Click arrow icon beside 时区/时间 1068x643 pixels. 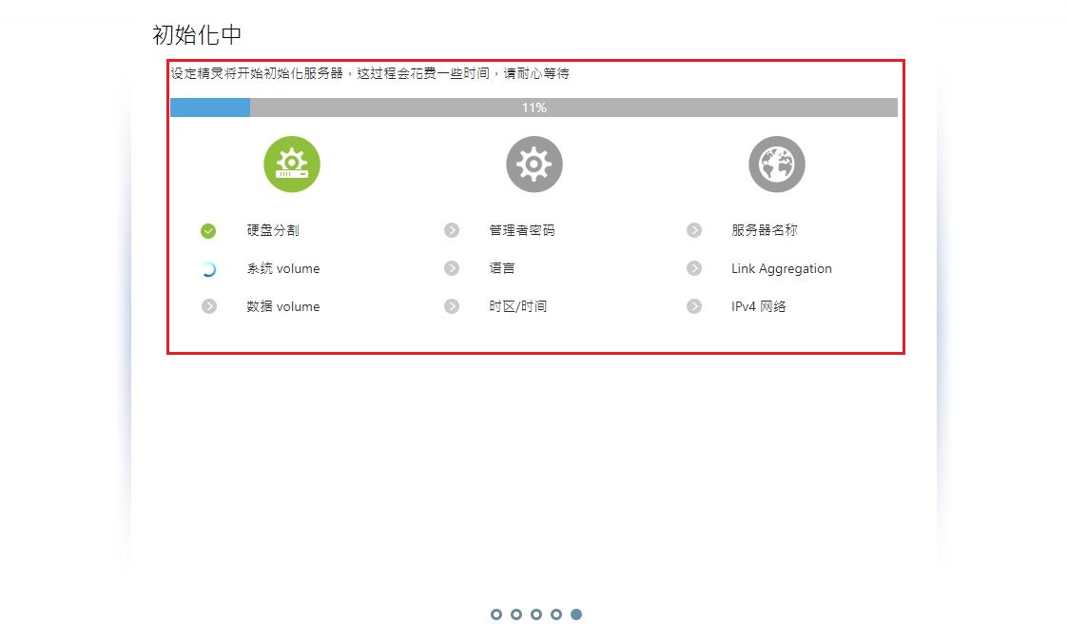coord(451,306)
